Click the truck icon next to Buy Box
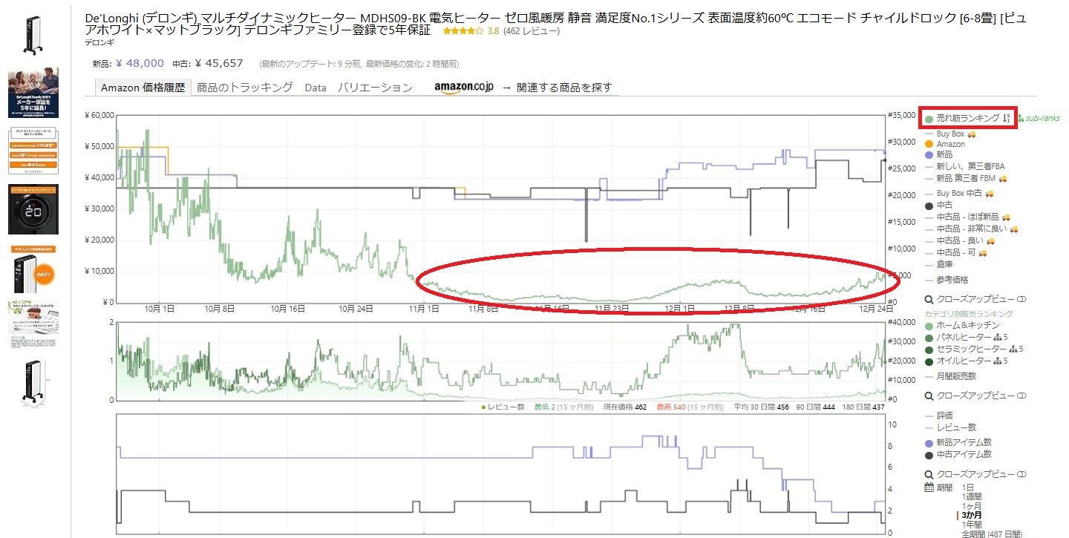1069x538 pixels. click(971, 134)
